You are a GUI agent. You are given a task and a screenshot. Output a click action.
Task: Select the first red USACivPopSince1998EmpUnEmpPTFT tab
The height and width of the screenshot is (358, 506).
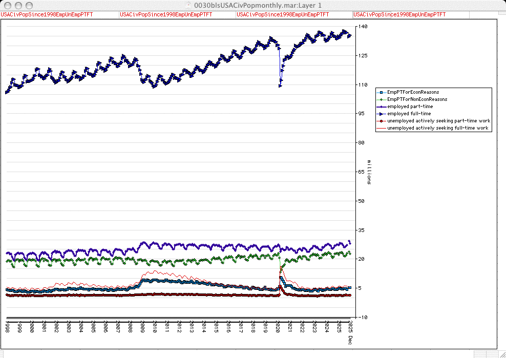point(47,15)
